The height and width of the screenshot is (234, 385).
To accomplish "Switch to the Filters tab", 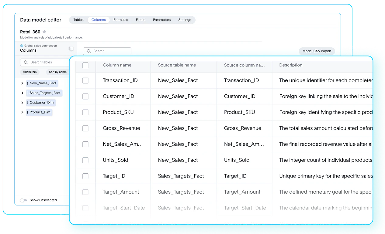I will 140,20.
